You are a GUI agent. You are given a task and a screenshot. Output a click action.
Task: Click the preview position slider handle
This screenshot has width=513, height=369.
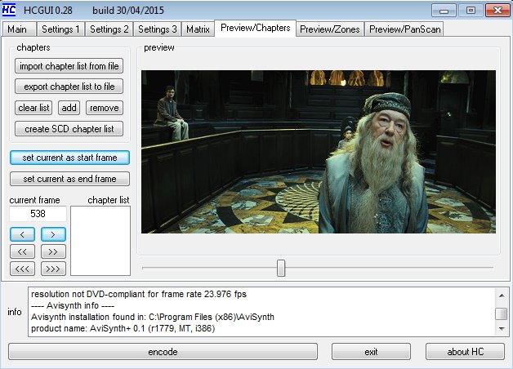click(x=281, y=268)
